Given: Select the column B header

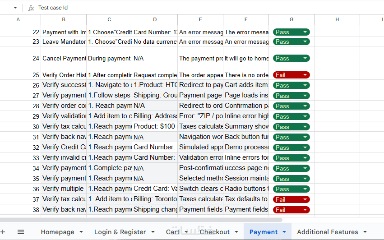Looking at the screenshot, I should coord(64,19).
